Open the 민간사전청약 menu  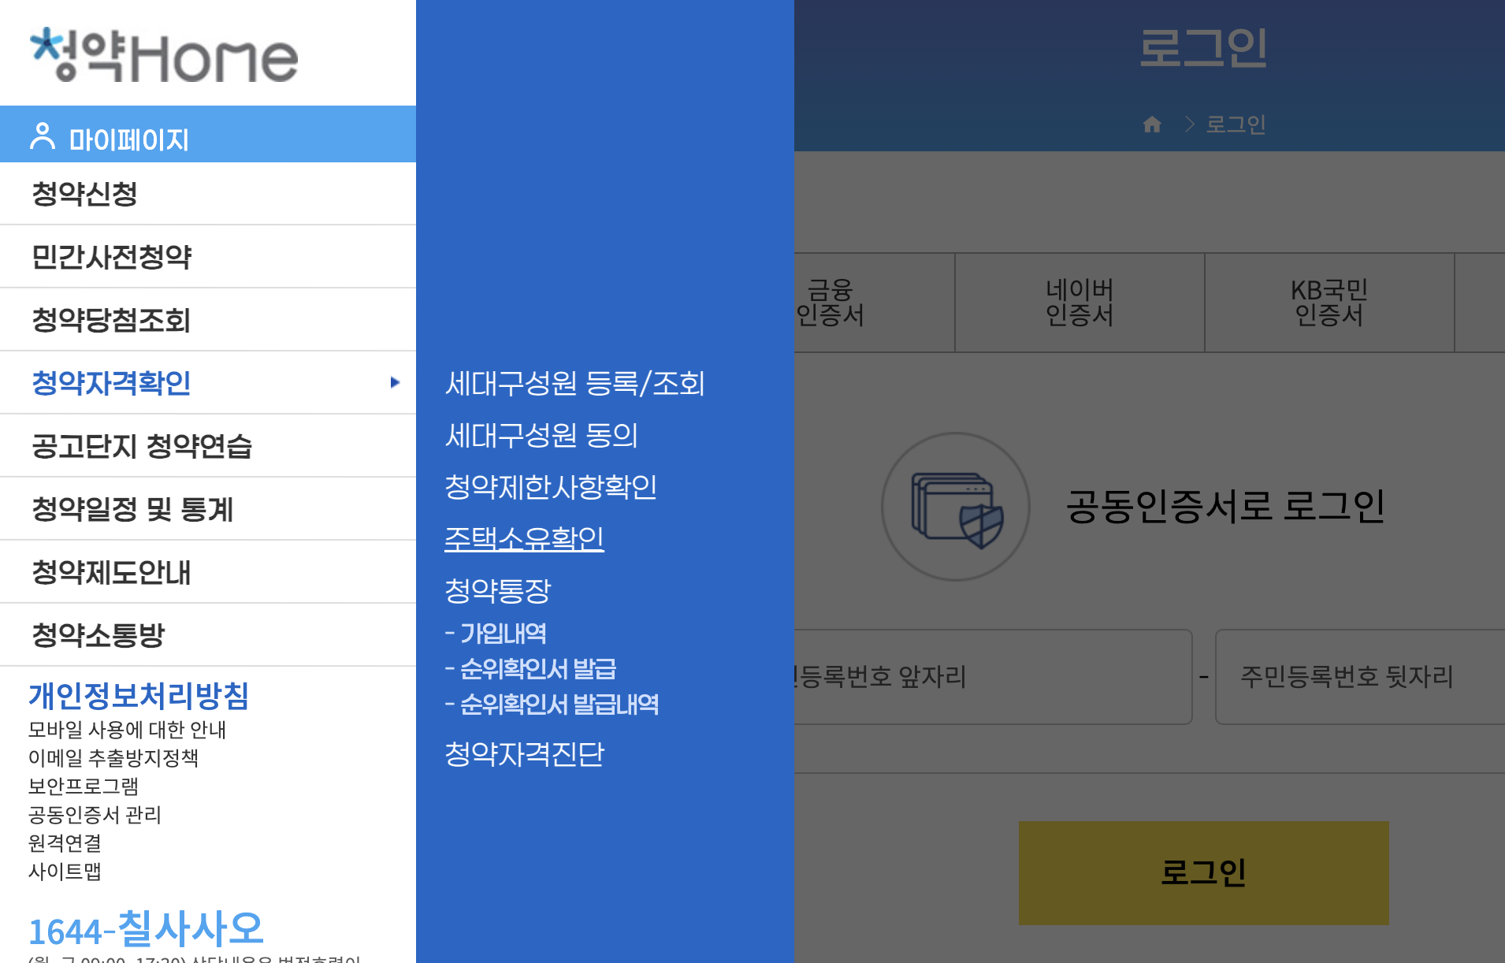click(110, 256)
